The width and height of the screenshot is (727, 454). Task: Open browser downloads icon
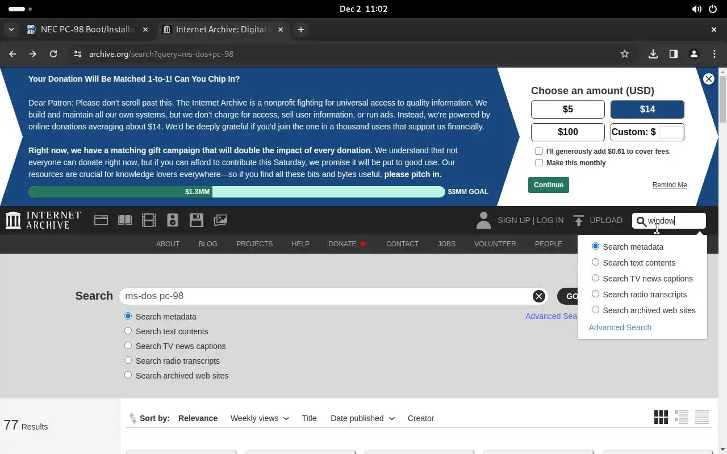653,54
